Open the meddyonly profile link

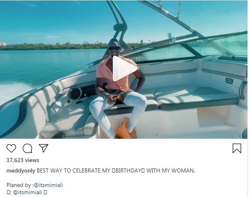coord(21,171)
